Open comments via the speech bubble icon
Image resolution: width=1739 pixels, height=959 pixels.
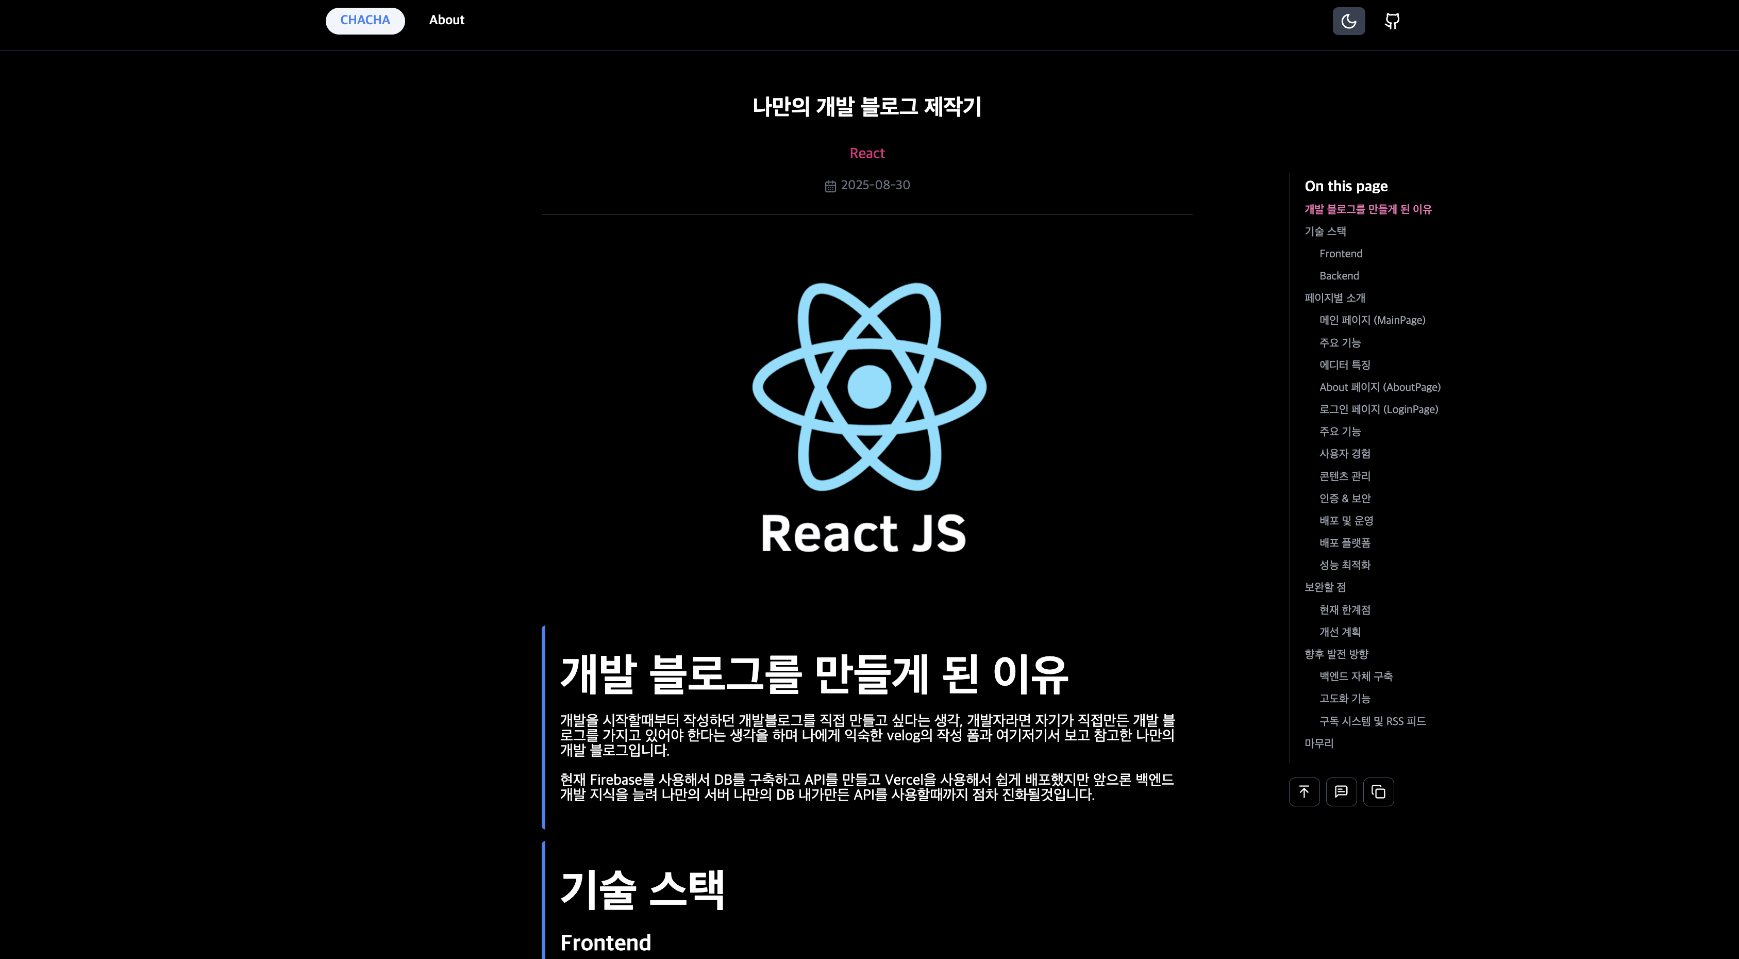click(x=1341, y=791)
